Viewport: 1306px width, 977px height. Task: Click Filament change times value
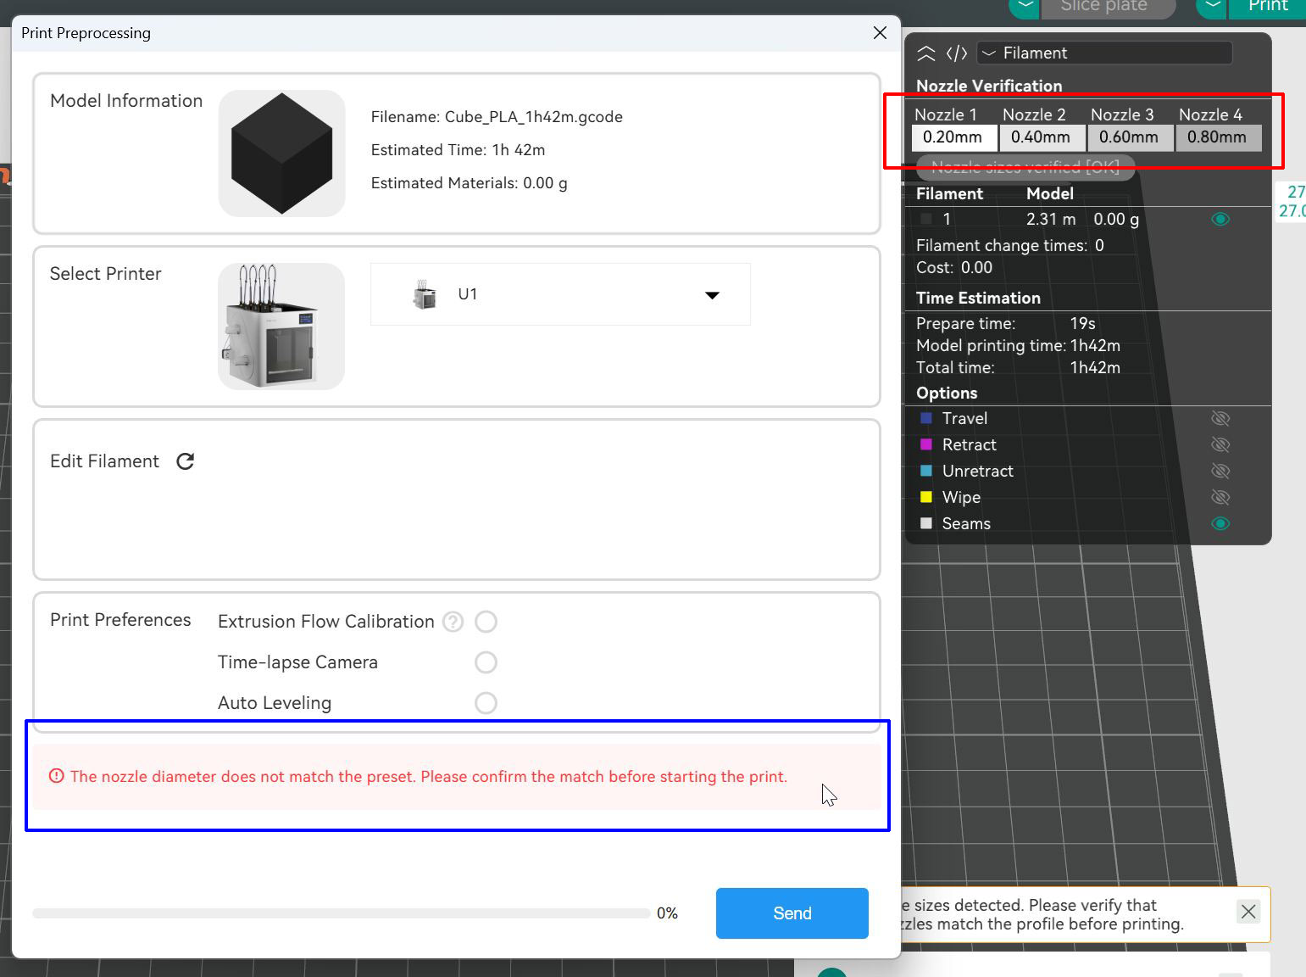1099,245
